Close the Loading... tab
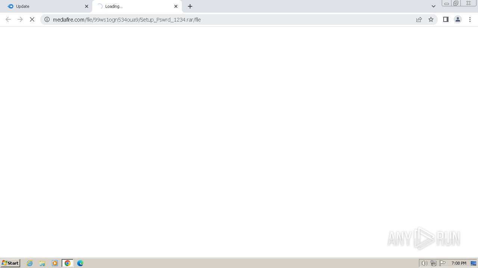The width and height of the screenshot is (478, 268). [176, 6]
